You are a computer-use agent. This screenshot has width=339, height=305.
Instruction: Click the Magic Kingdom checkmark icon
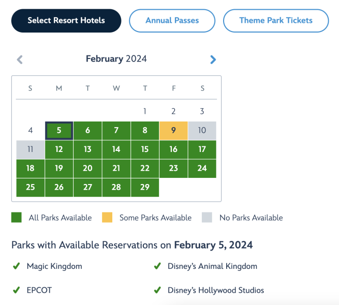(x=16, y=266)
